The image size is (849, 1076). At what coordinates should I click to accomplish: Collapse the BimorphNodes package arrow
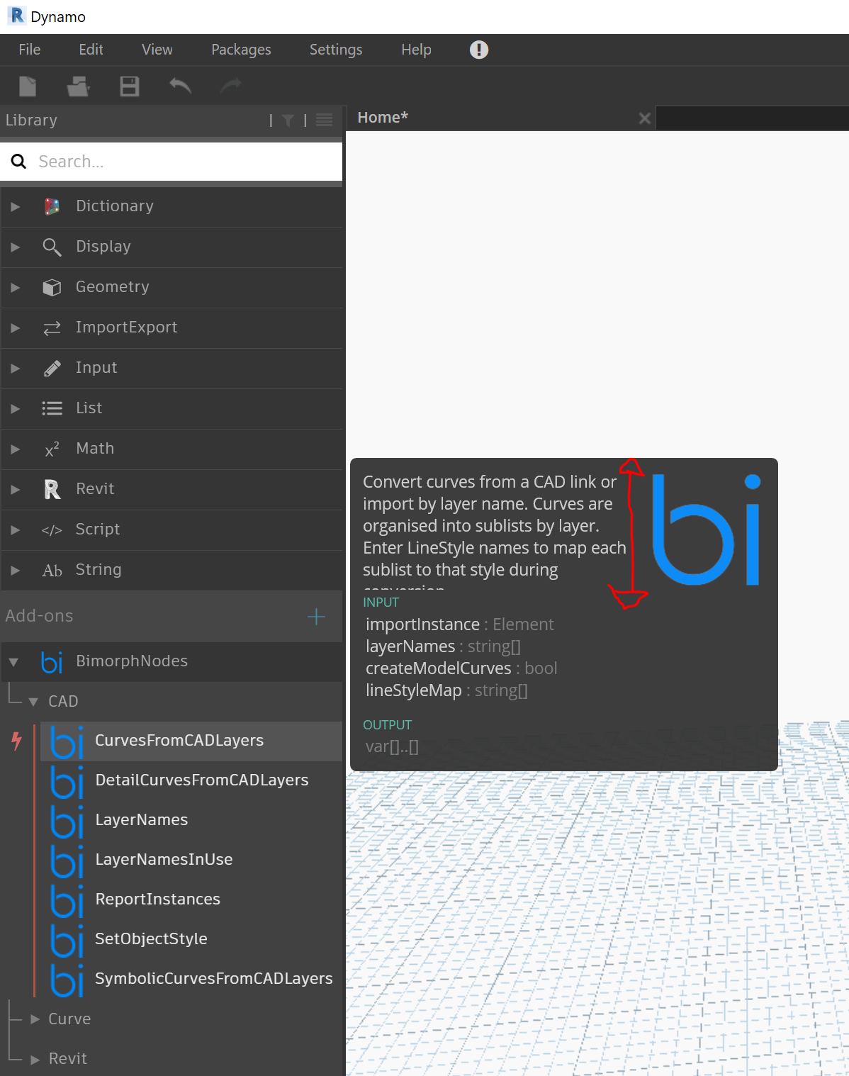(x=13, y=662)
